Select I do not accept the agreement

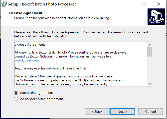click(x=38, y=99)
